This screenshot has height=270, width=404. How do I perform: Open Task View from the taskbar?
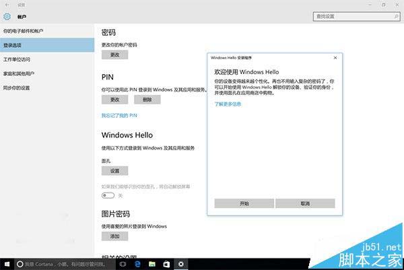tap(123, 264)
